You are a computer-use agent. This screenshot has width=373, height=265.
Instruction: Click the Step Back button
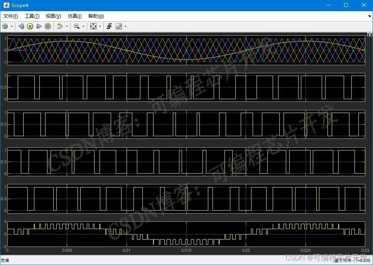pyautogui.click(x=22, y=26)
